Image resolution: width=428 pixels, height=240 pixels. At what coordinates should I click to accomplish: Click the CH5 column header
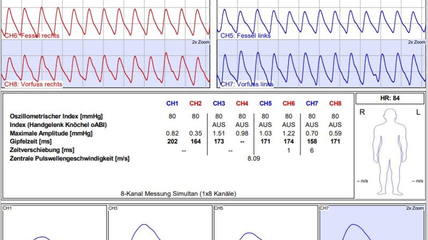[x=265, y=103]
